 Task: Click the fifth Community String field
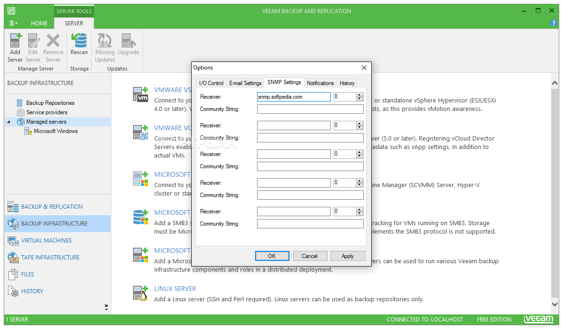310,224
